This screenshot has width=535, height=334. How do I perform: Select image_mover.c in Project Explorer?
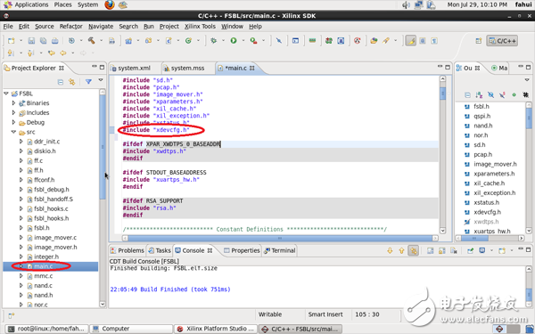tap(55, 237)
